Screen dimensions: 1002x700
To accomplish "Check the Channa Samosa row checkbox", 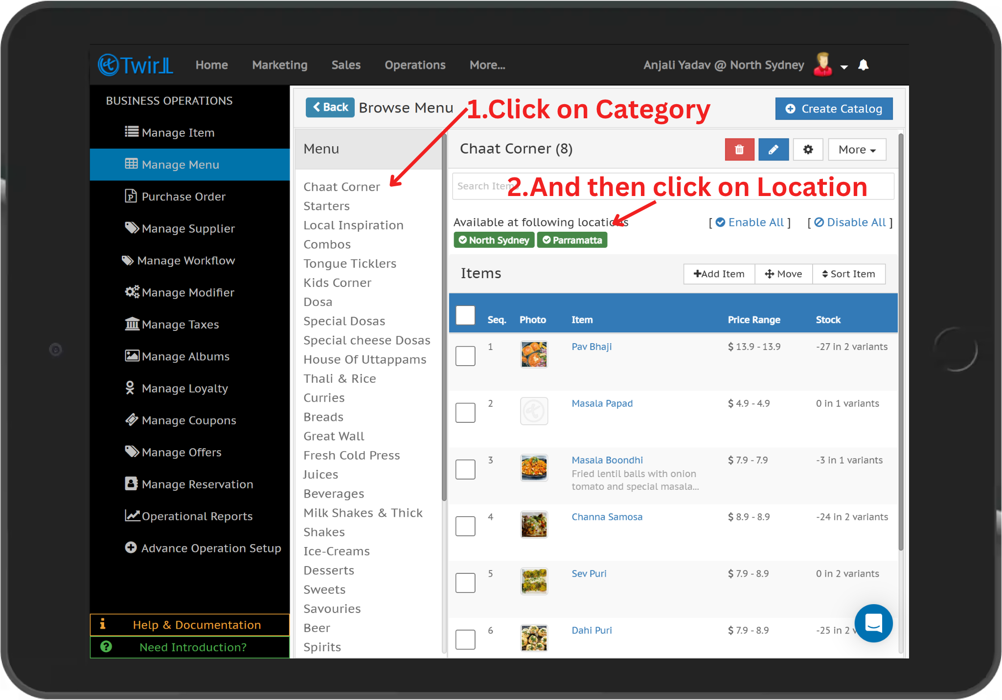I will pos(465,526).
